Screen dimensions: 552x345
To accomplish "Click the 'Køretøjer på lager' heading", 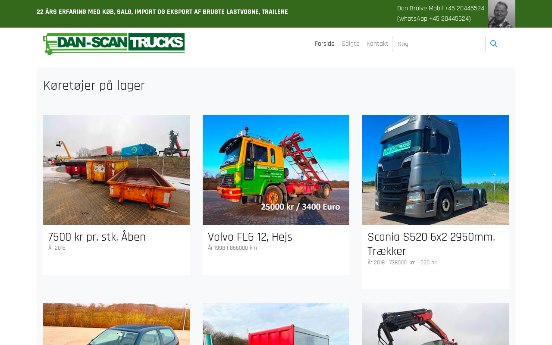I will click(x=94, y=85).
